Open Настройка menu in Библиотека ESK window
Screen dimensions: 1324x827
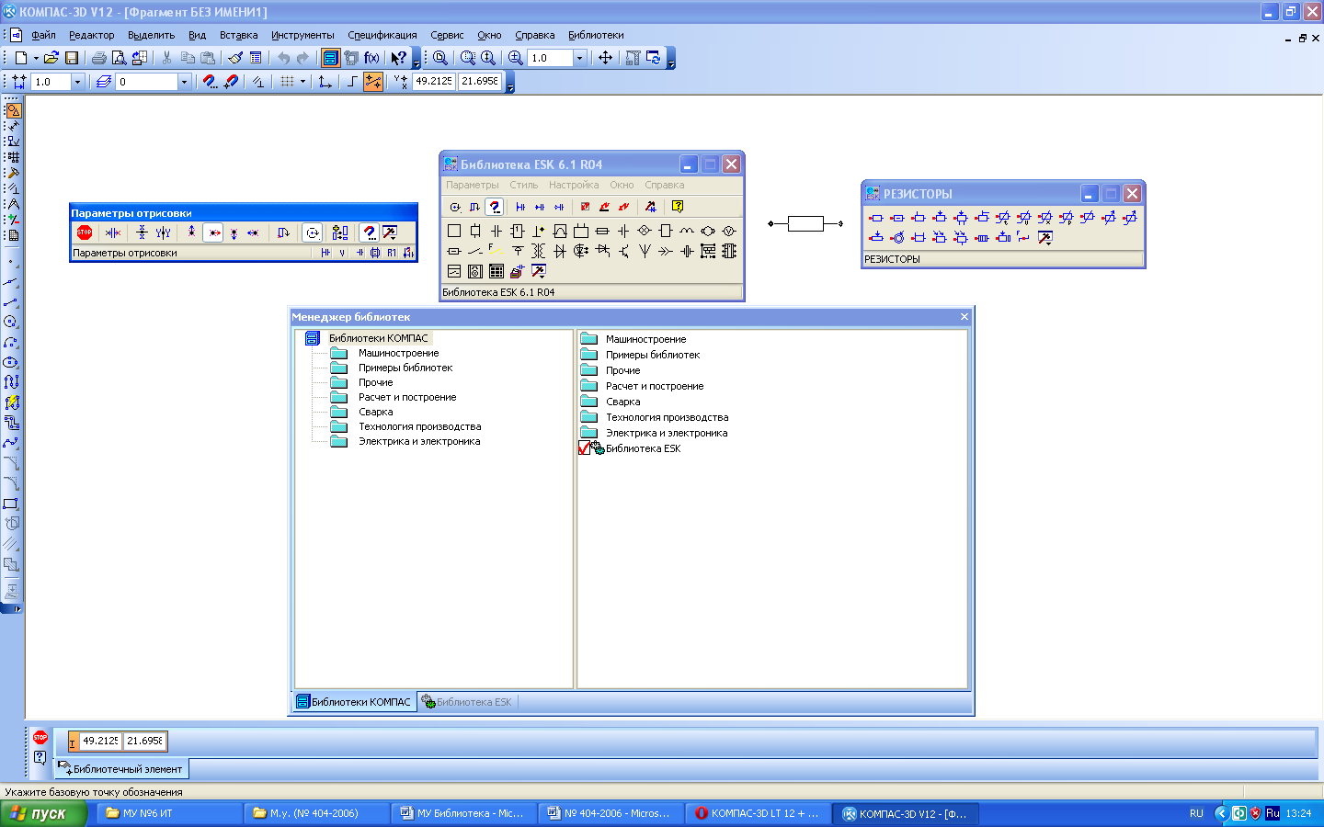574,185
